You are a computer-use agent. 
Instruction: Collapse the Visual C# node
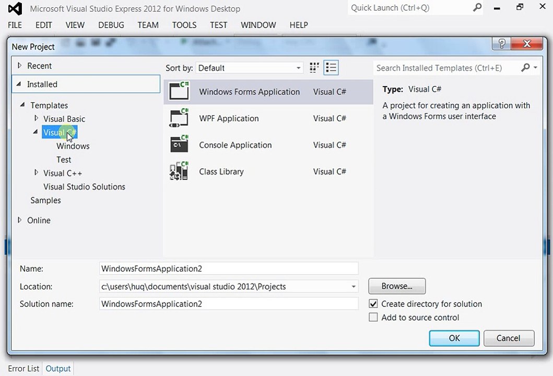pyautogui.click(x=36, y=132)
